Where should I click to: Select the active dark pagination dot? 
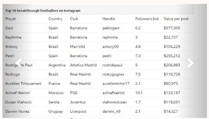(x=72, y=119)
